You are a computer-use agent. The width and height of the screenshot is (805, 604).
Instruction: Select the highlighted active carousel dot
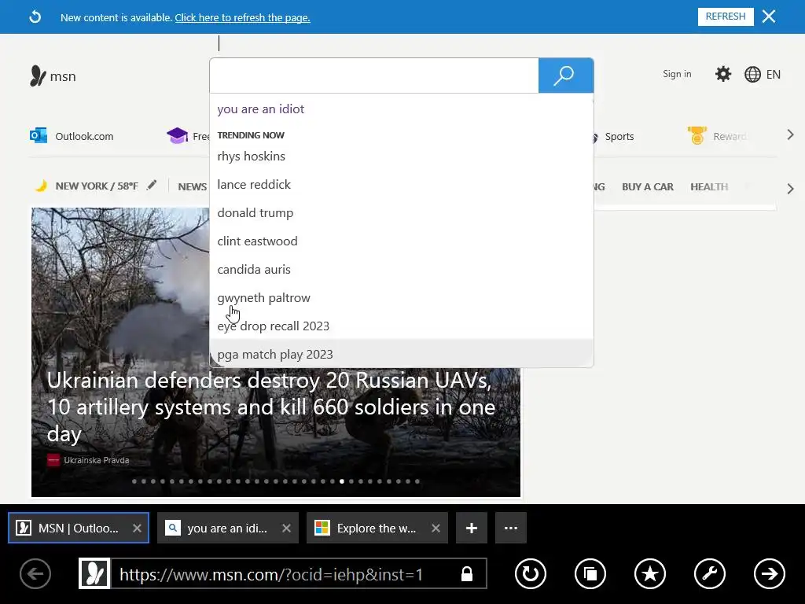pos(342,481)
